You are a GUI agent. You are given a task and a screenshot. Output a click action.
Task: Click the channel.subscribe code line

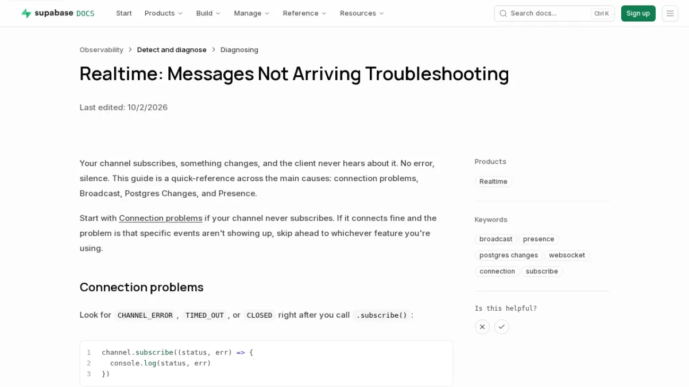pyautogui.click(x=177, y=353)
